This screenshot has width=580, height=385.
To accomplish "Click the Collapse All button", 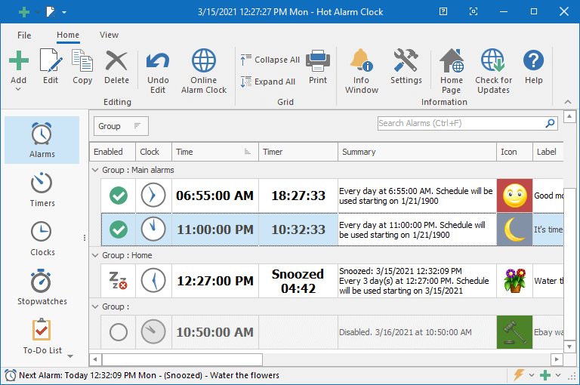I will 270,60.
